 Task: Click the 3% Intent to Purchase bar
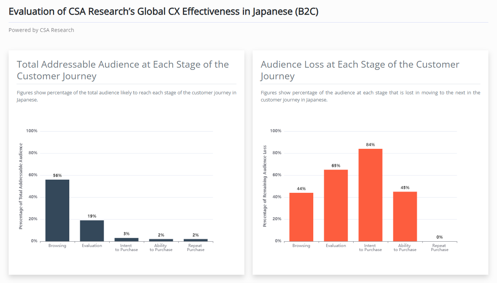point(127,239)
